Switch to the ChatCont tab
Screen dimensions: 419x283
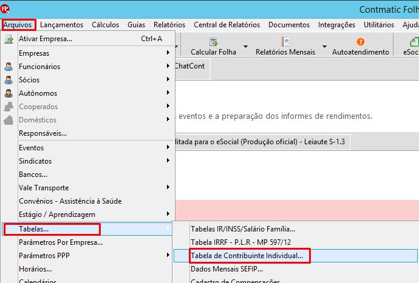(190, 66)
